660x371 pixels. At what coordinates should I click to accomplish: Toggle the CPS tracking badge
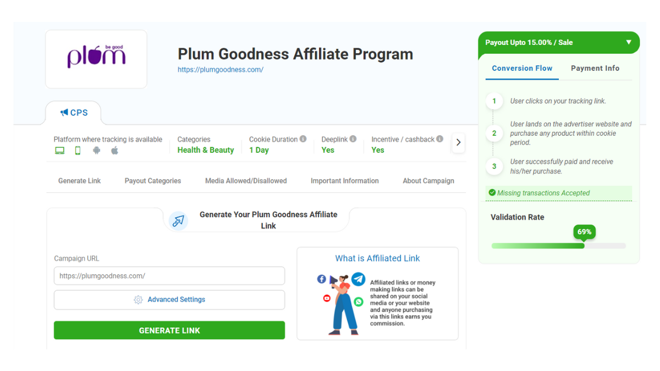(x=74, y=113)
